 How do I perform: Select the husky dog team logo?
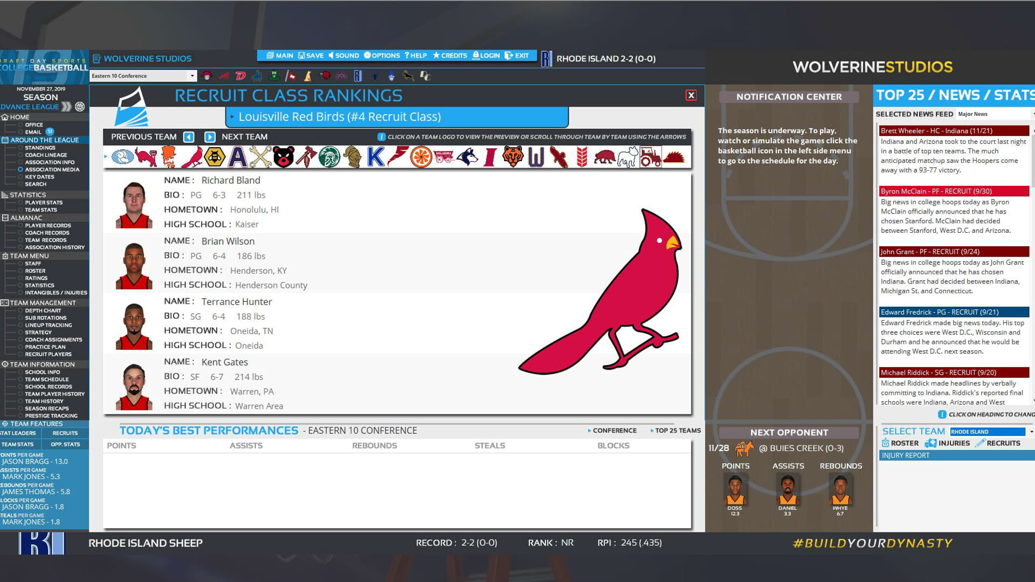[467, 157]
